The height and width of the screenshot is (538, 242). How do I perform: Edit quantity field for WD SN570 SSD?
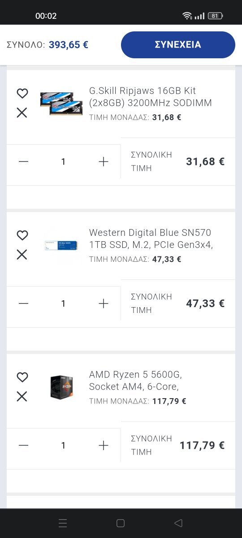point(63,304)
